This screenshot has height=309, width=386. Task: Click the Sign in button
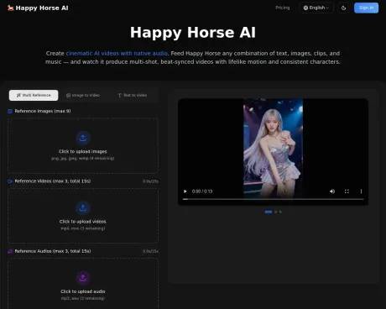click(x=366, y=8)
